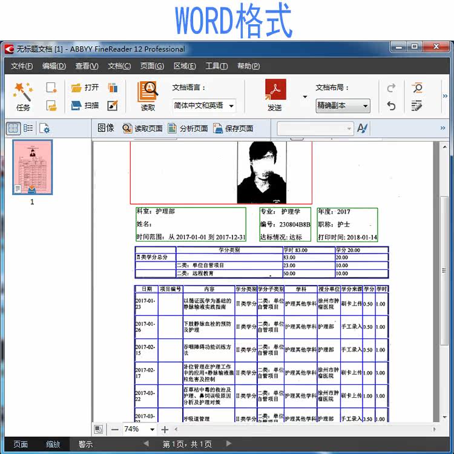This screenshot has width=454, height=454.
Task: Open page properties gear icon
Action: point(44,128)
